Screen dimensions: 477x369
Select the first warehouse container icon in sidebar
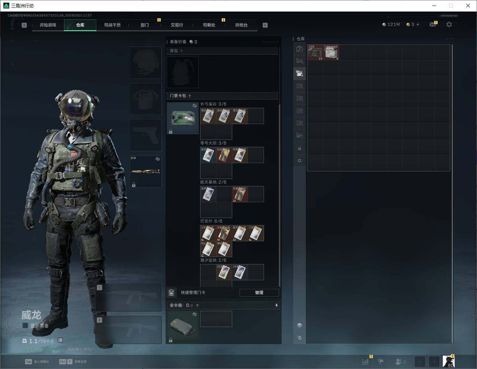tap(300, 49)
